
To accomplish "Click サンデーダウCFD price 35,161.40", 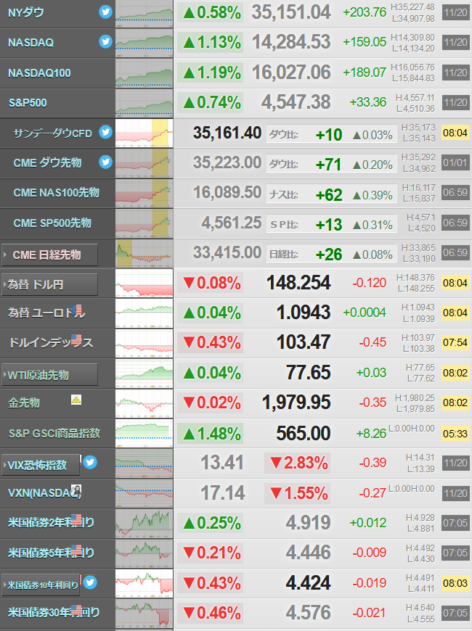I will click(x=227, y=133).
